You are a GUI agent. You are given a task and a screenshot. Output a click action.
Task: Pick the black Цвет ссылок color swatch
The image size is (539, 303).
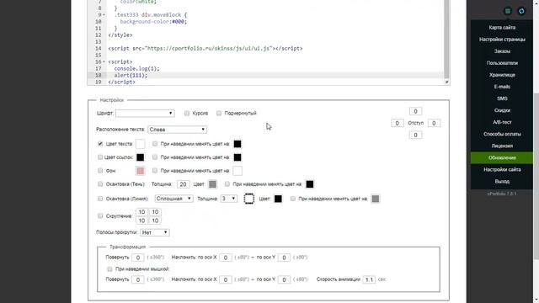(141, 157)
